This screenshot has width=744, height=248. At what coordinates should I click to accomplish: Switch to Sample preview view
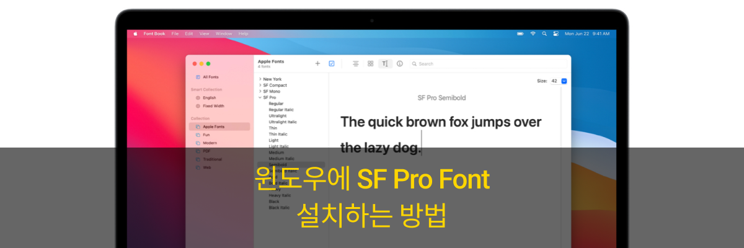[x=356, y=63]
